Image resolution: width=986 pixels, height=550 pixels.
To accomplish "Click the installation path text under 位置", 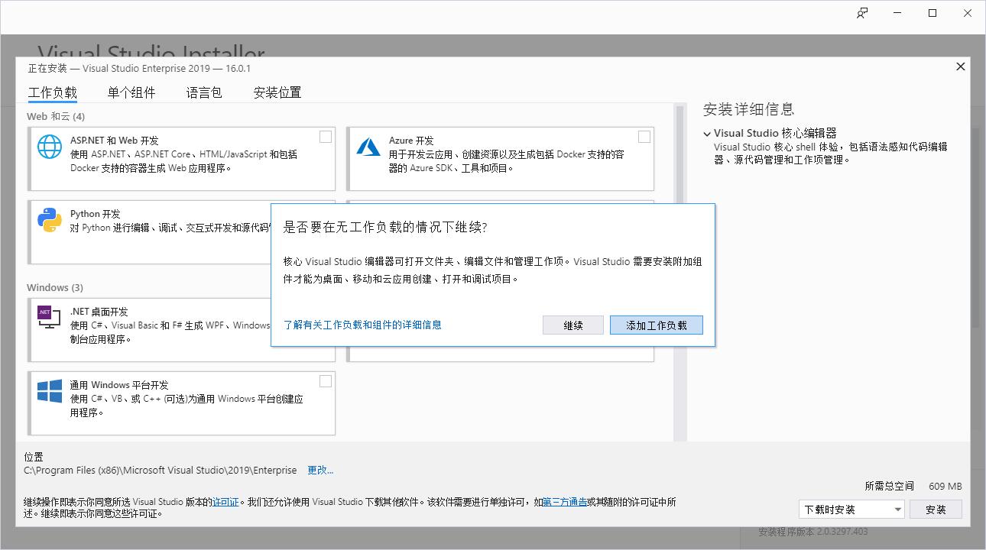I will coord(161,470).
